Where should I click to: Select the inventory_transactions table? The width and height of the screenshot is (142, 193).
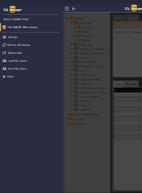(93, 53)
